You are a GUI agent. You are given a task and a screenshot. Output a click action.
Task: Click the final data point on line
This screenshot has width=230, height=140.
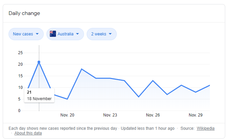click(210, 85)
